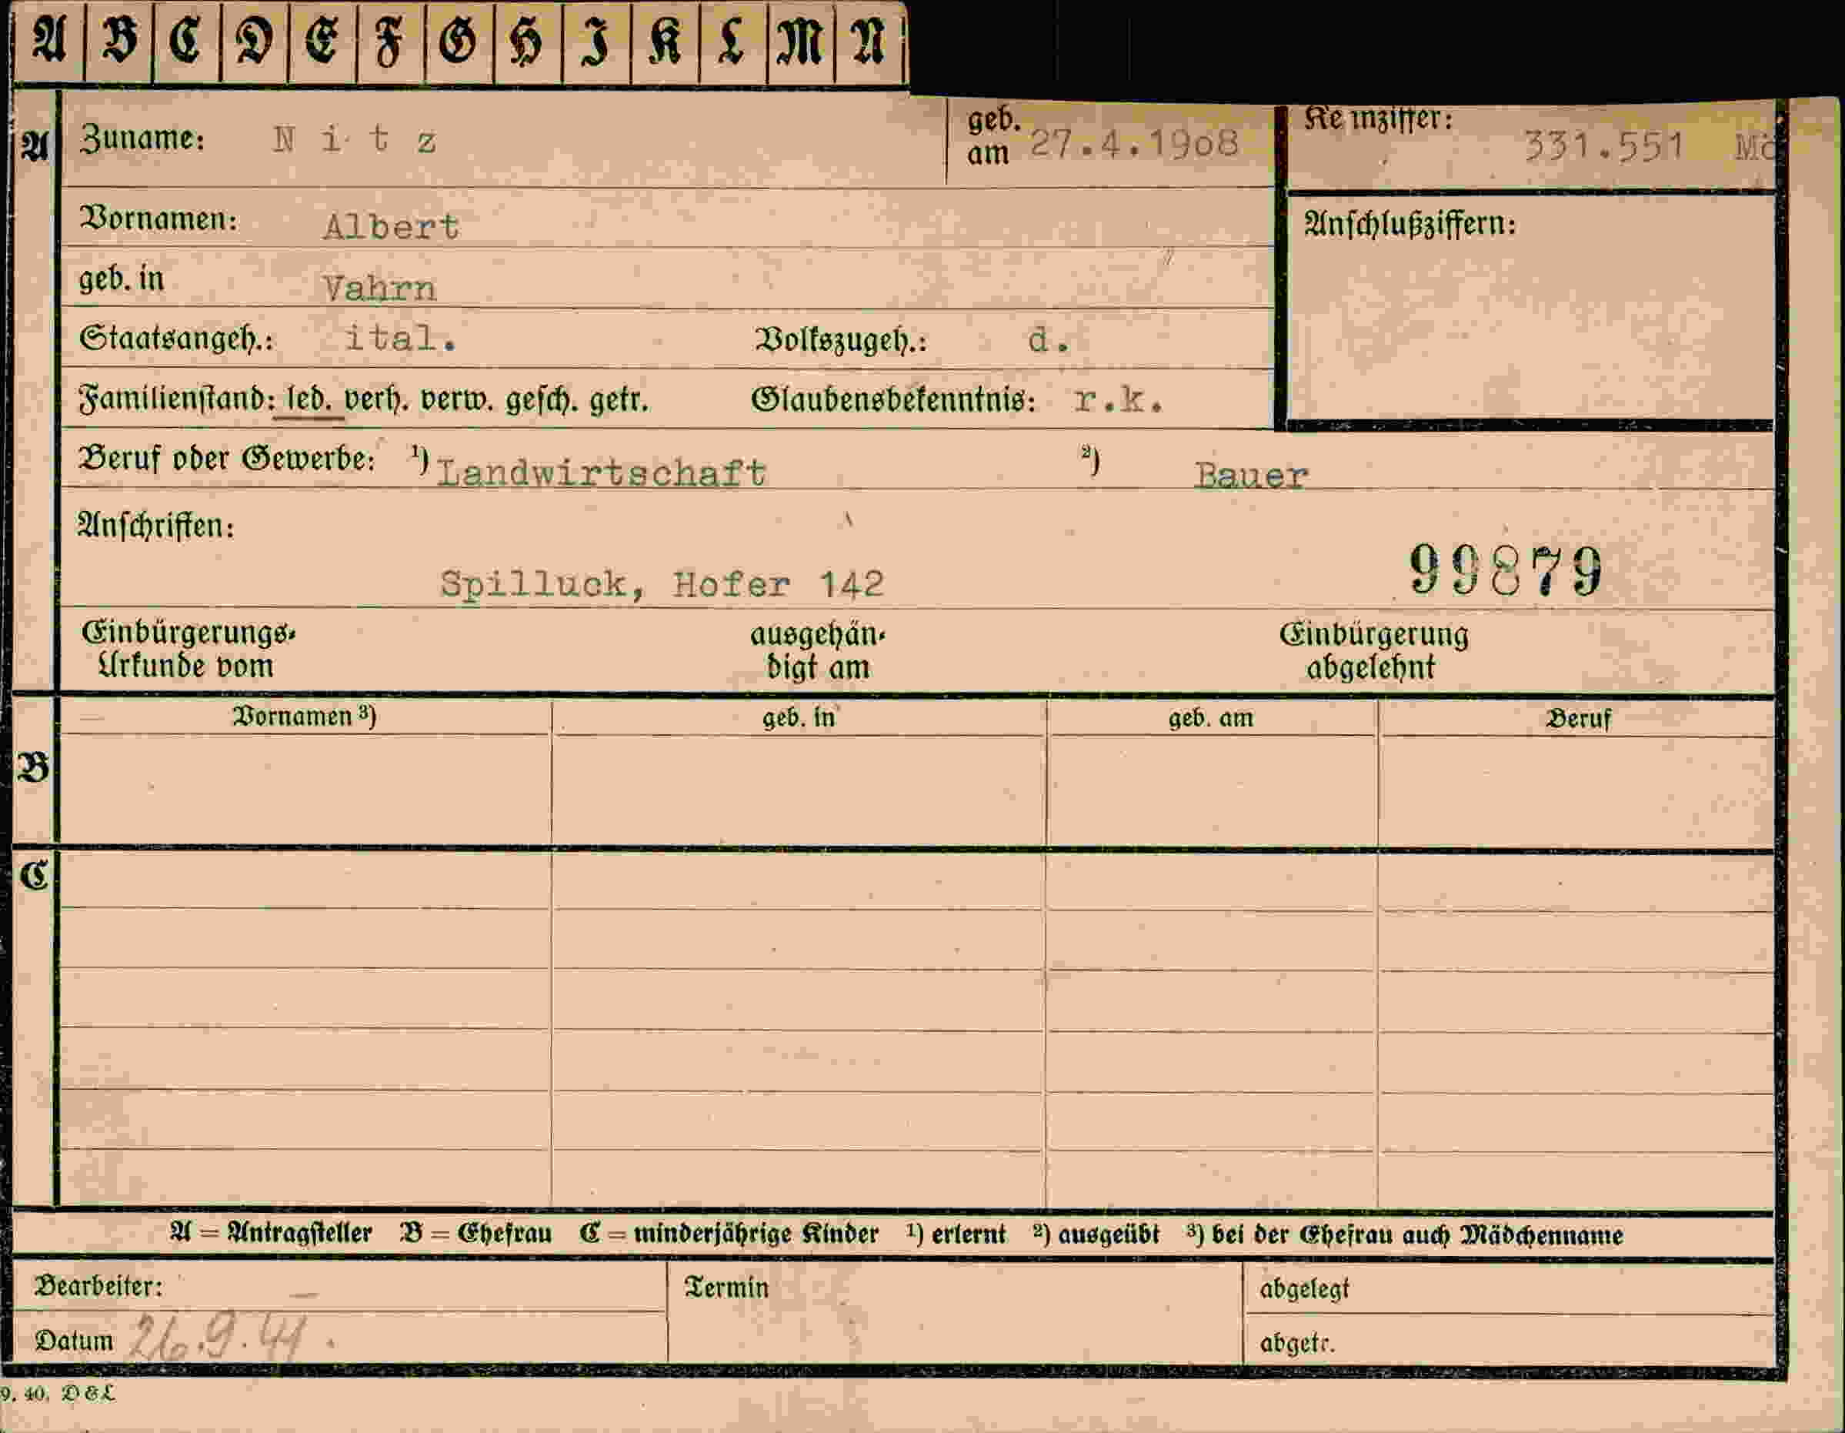
Task: Click the 'abgelegt' label
Action: (x=1304, y=1290)
